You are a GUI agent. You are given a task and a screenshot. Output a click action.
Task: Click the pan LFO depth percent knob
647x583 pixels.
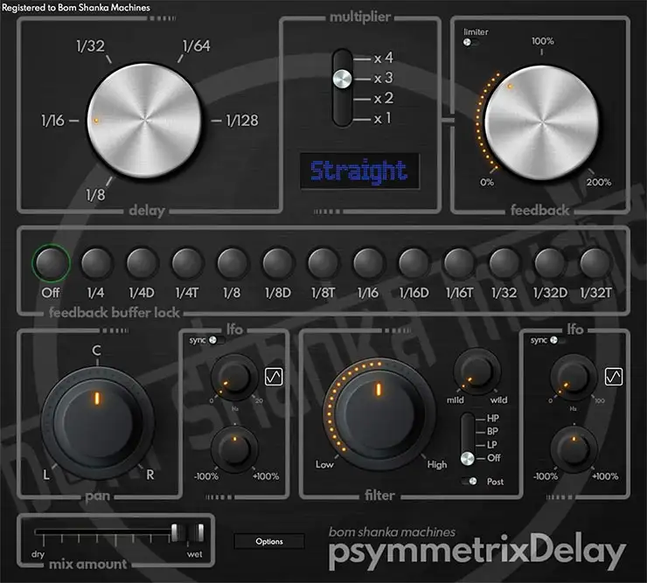[234, 449]
